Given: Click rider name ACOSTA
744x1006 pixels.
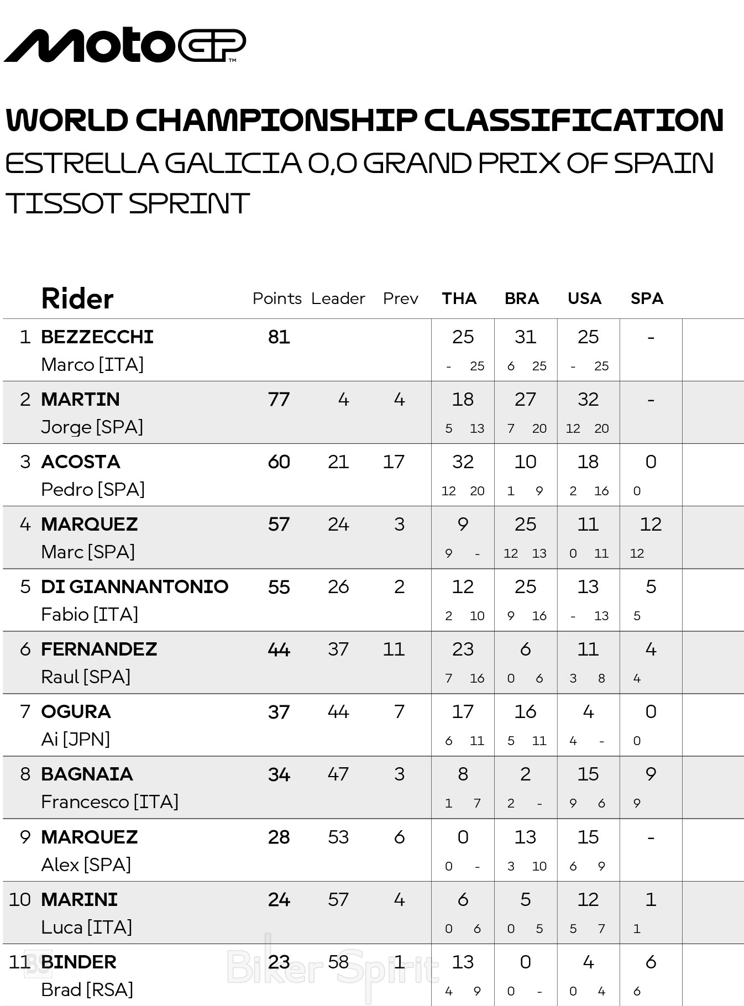Looking at the screenshot, I should (81, 462).
